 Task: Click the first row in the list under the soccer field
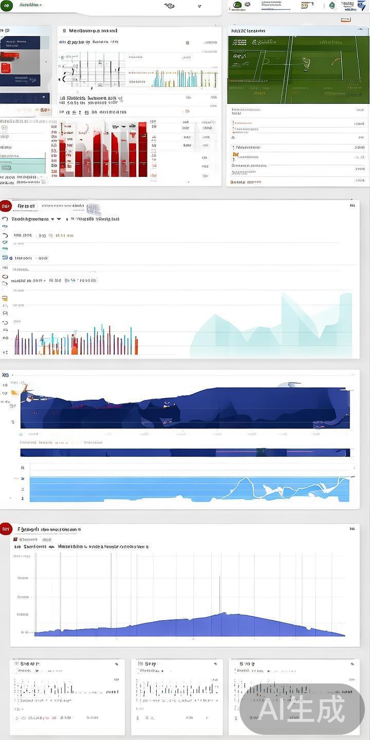pos(298,110)
